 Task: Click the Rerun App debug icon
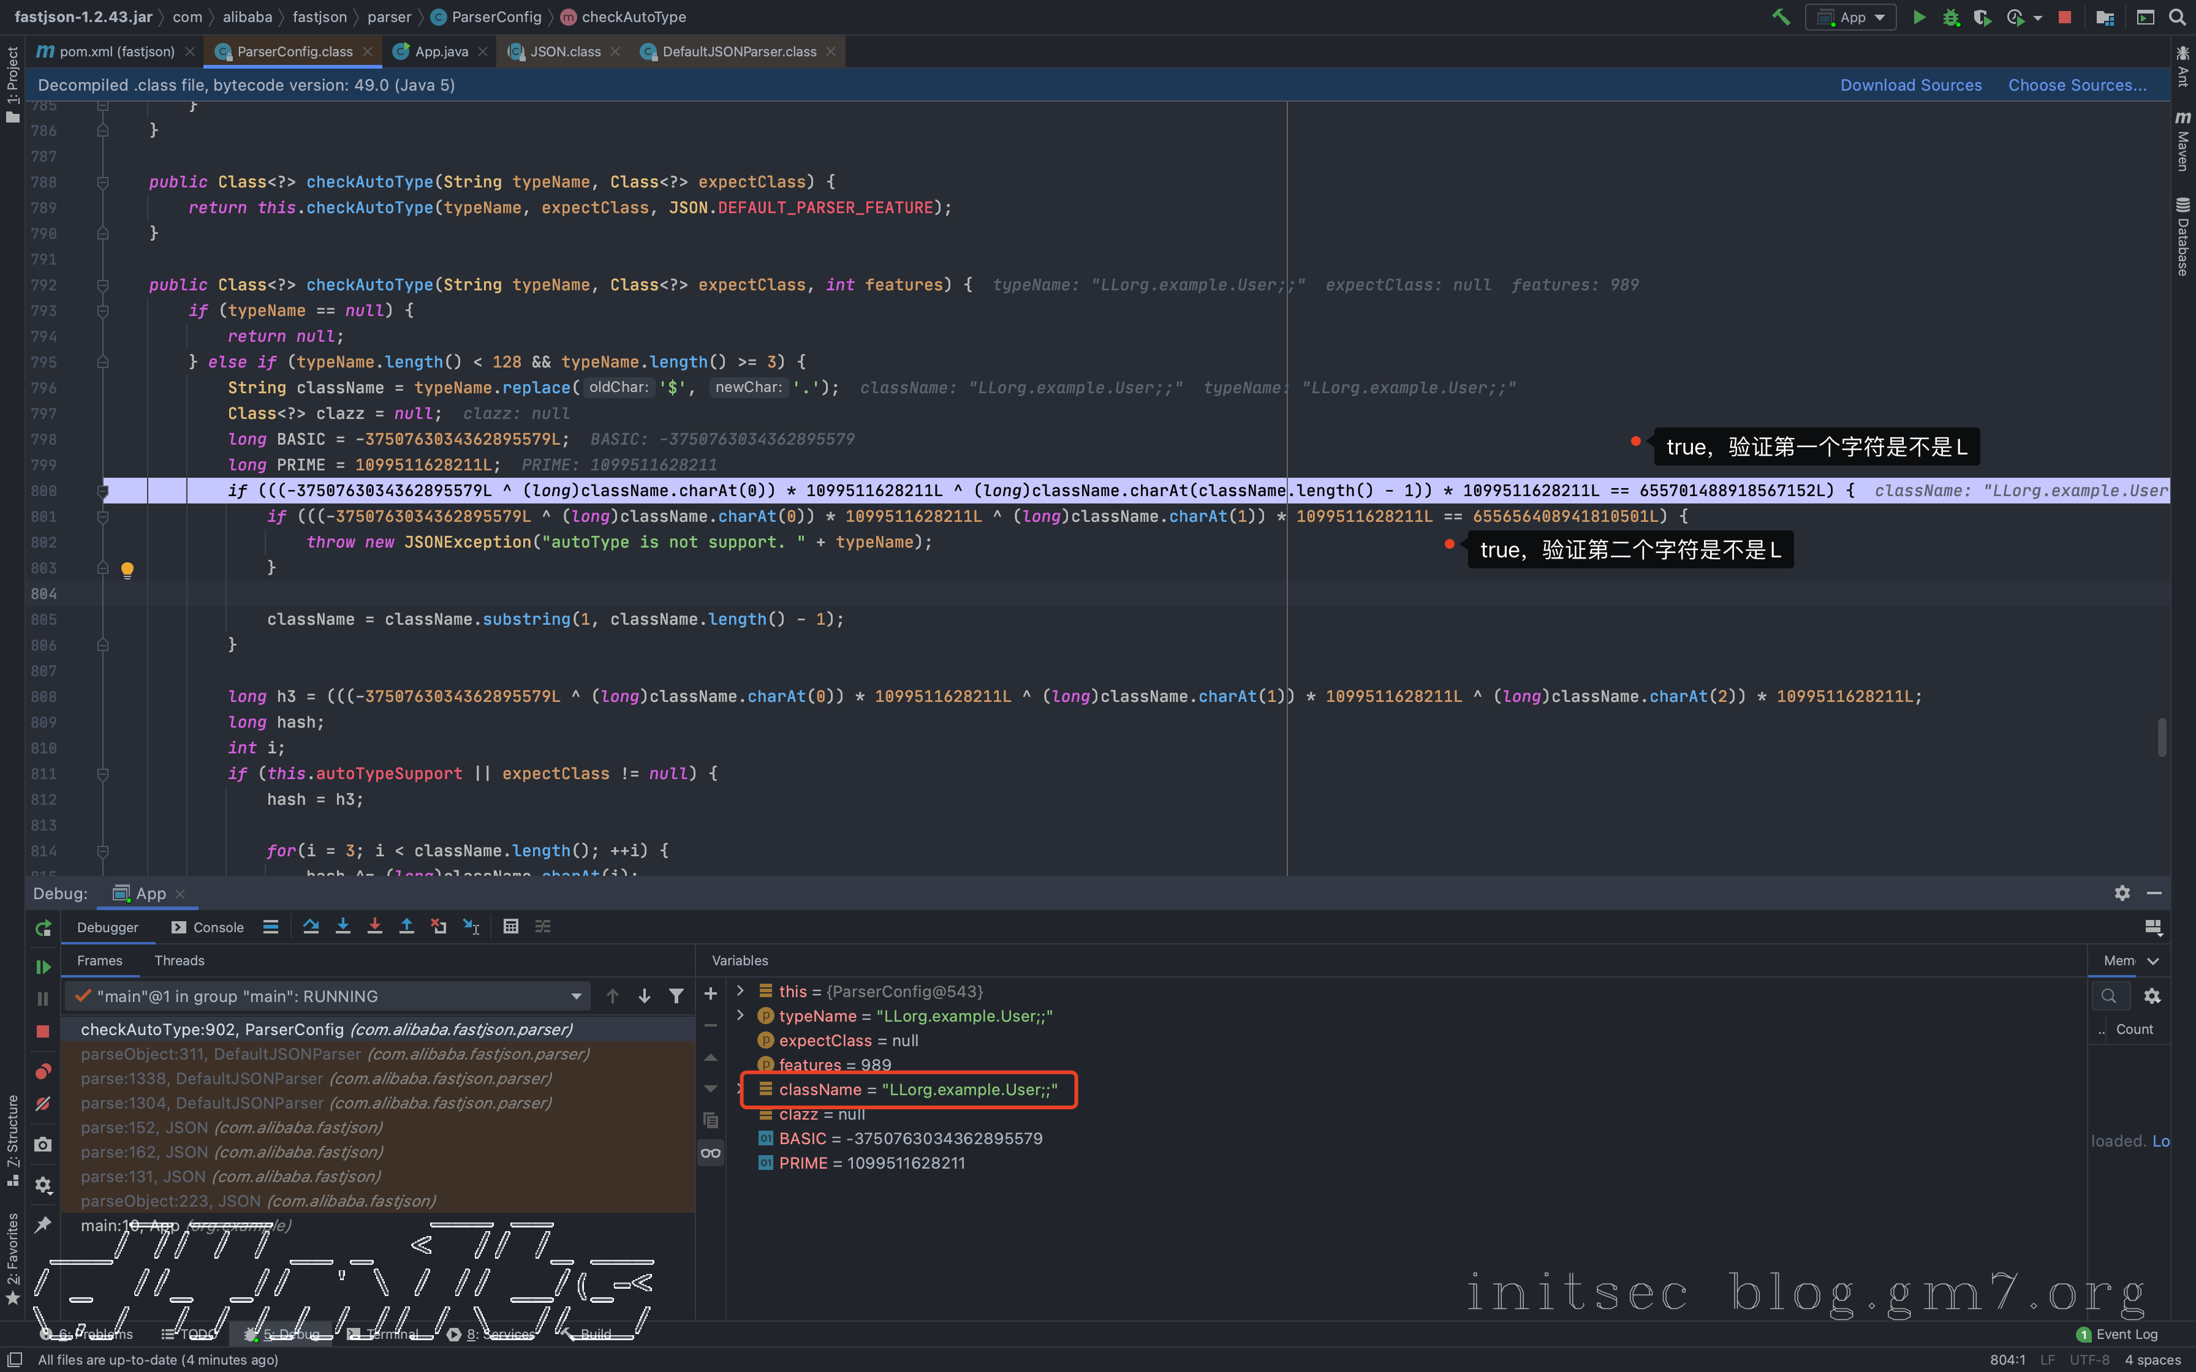coord(43,927)
